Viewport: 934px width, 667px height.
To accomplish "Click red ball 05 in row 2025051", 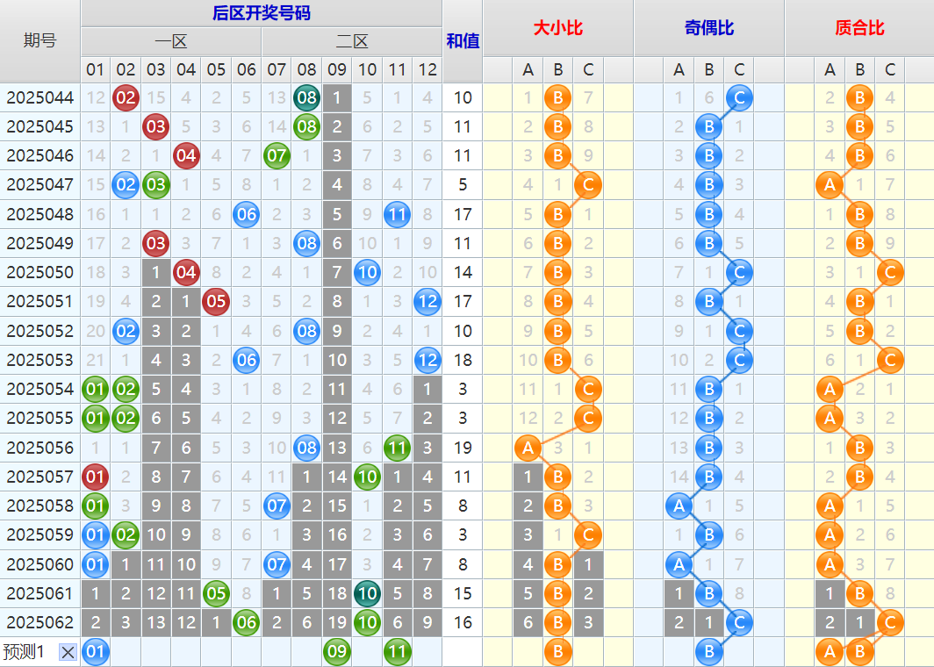I will click(216, 302).
